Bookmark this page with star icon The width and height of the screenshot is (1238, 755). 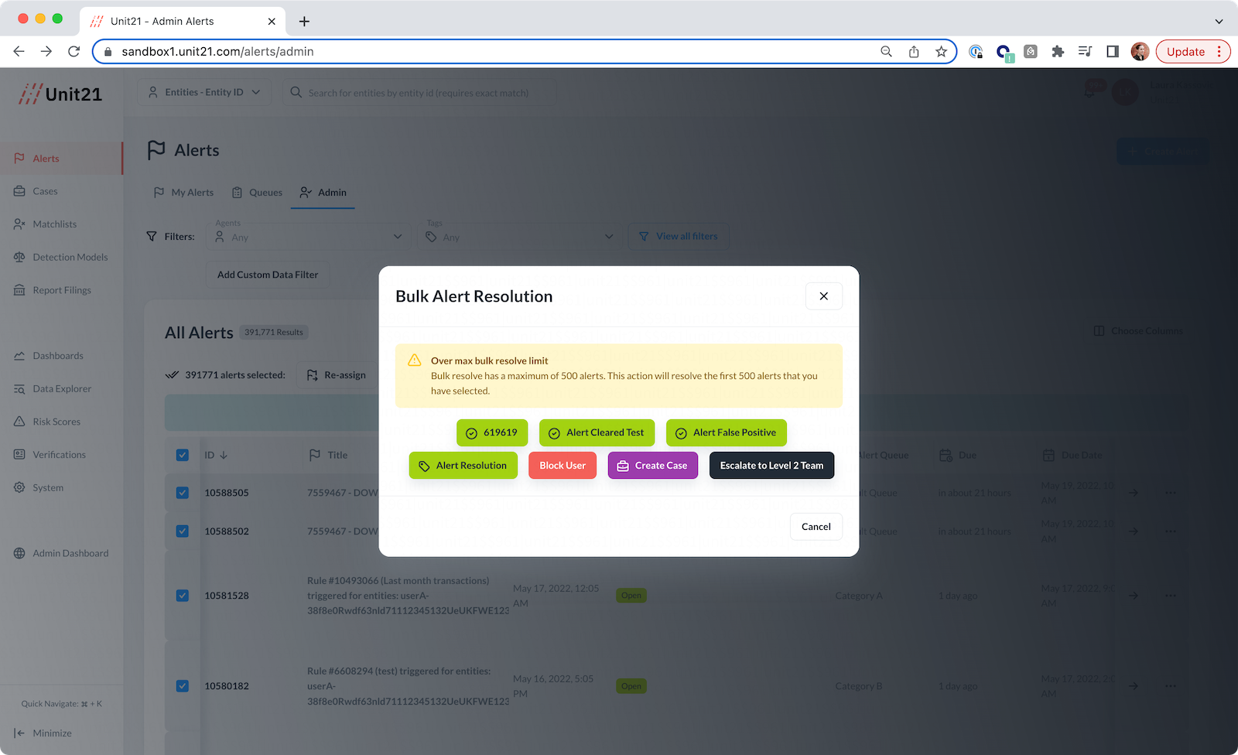pos(941,52)
